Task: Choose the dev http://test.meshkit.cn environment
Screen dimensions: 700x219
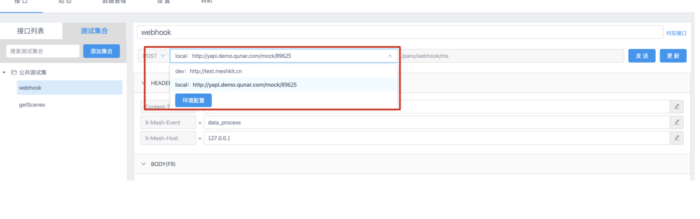Action: [x=284, y=71]
